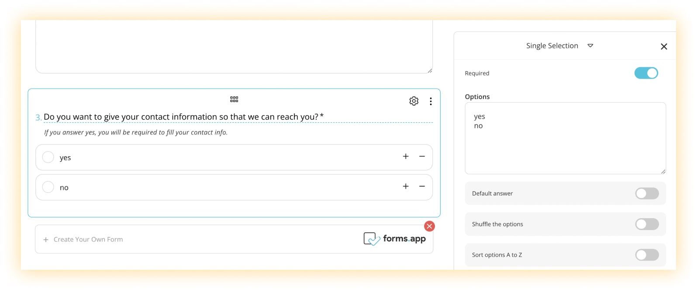
Task: Click the forms.app logo
Action: (394, 239)
